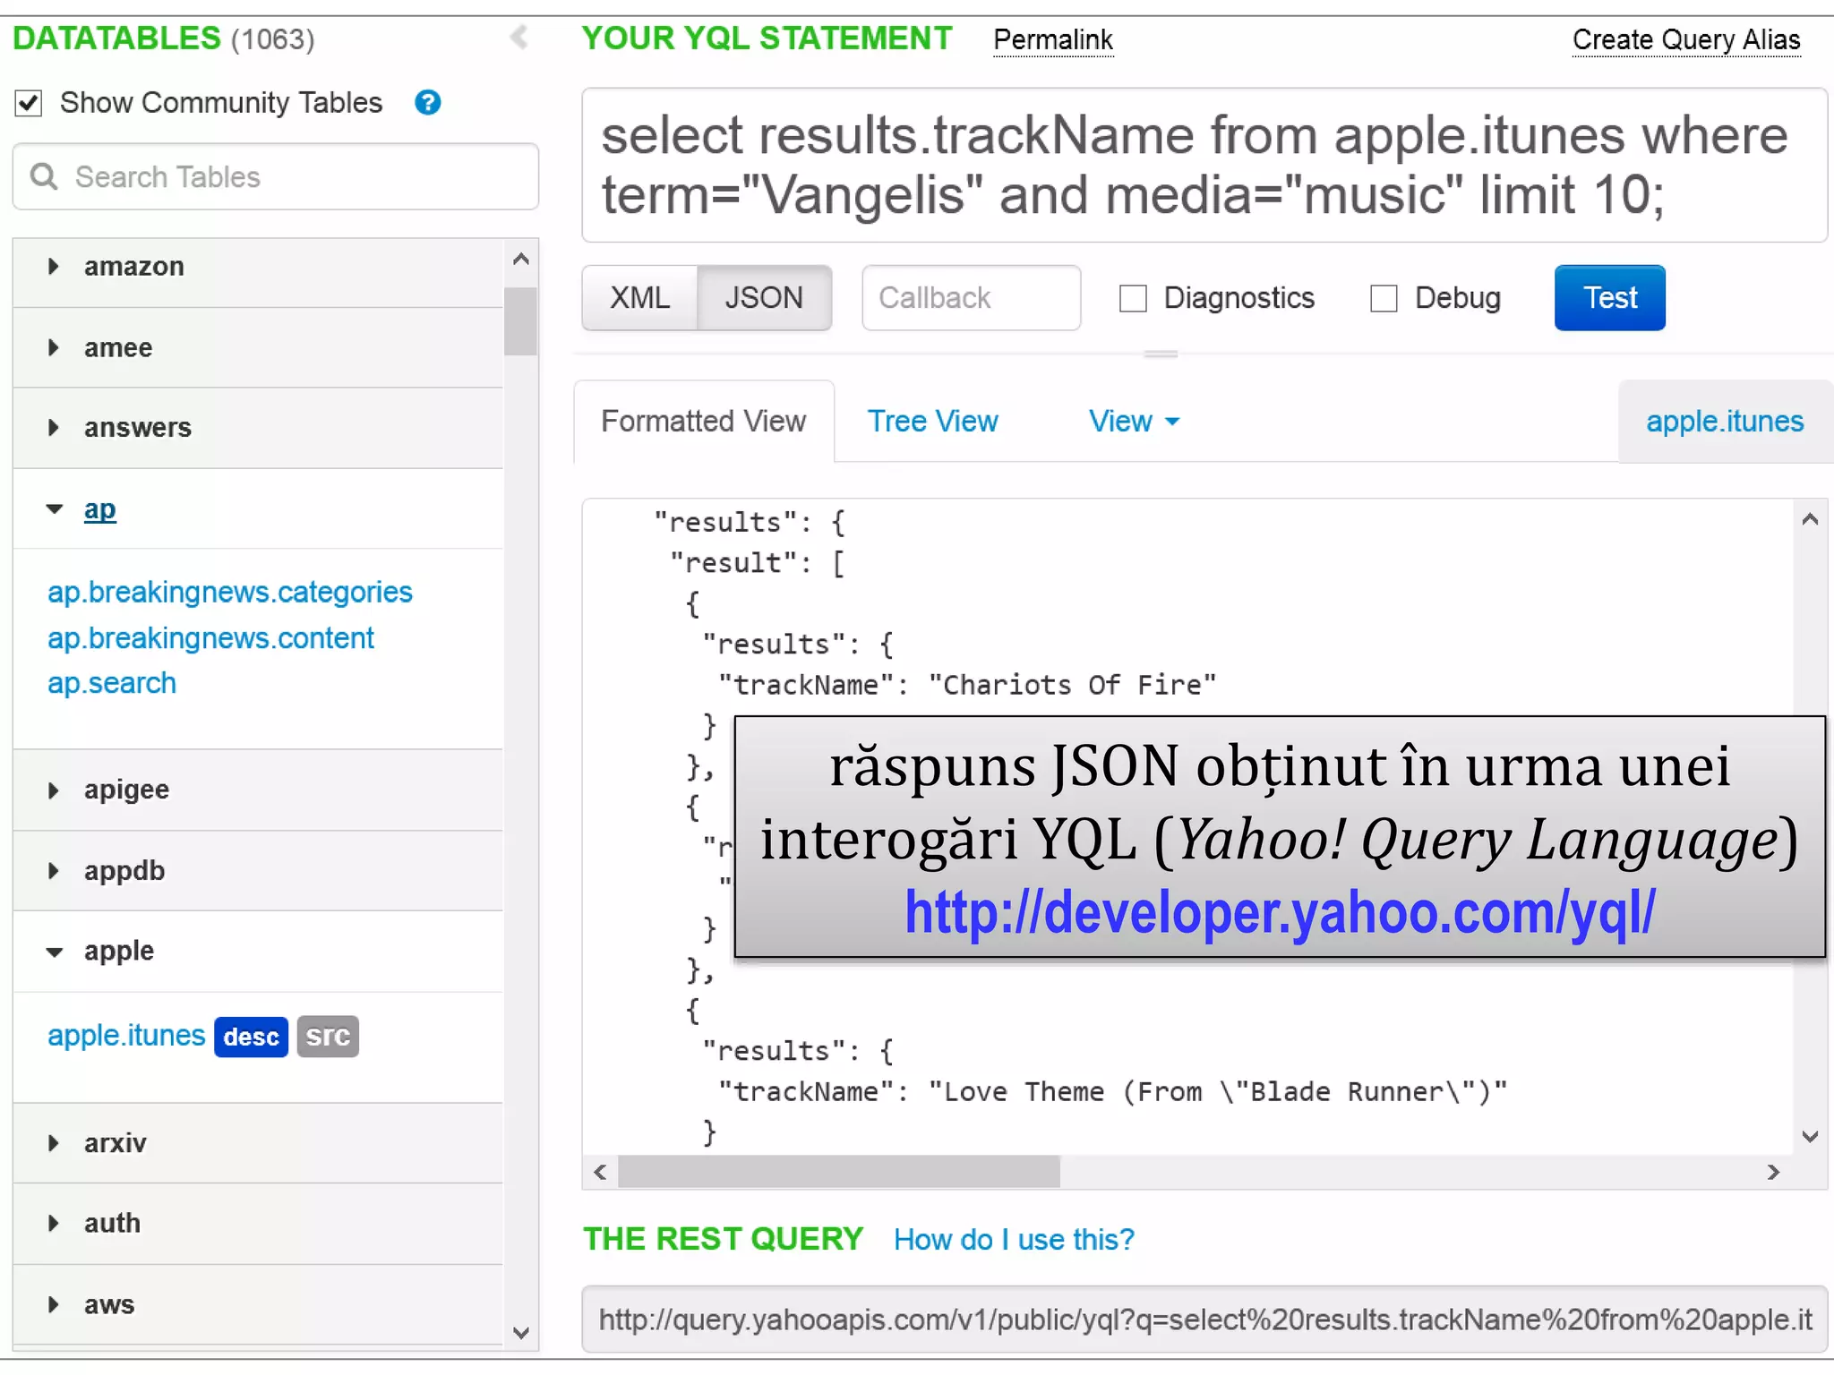The height and width of the screenshot is (1375, 1834).
Task: Toggle Show Community Tables checkbox
Action: point(29,103)
